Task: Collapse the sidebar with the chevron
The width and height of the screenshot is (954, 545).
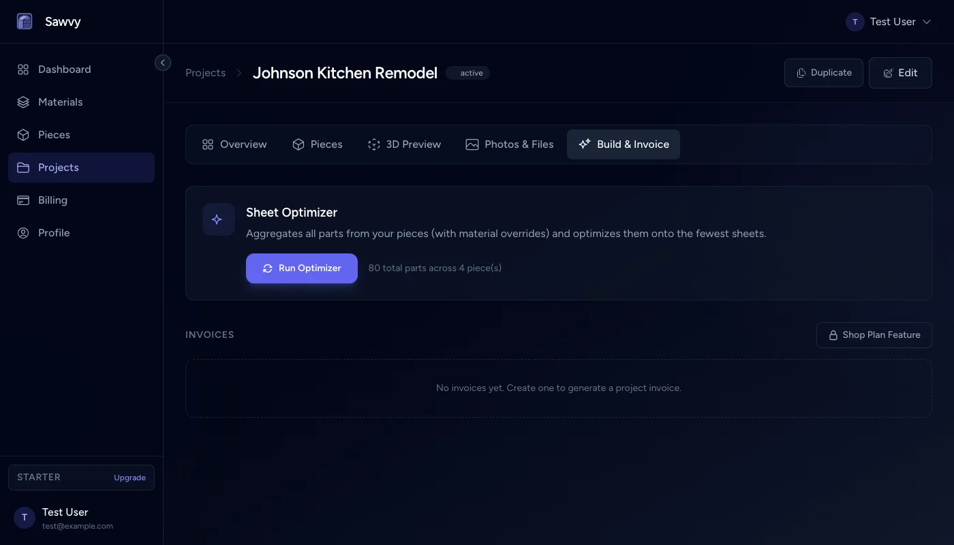Action: point(163,63)
